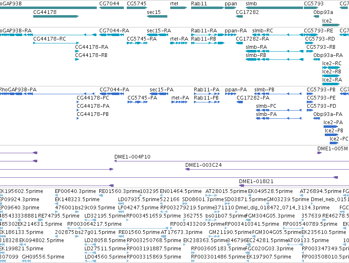
Task: Select transcript ppan-RA
Action: pyautogui.click(x=230, y=35)
